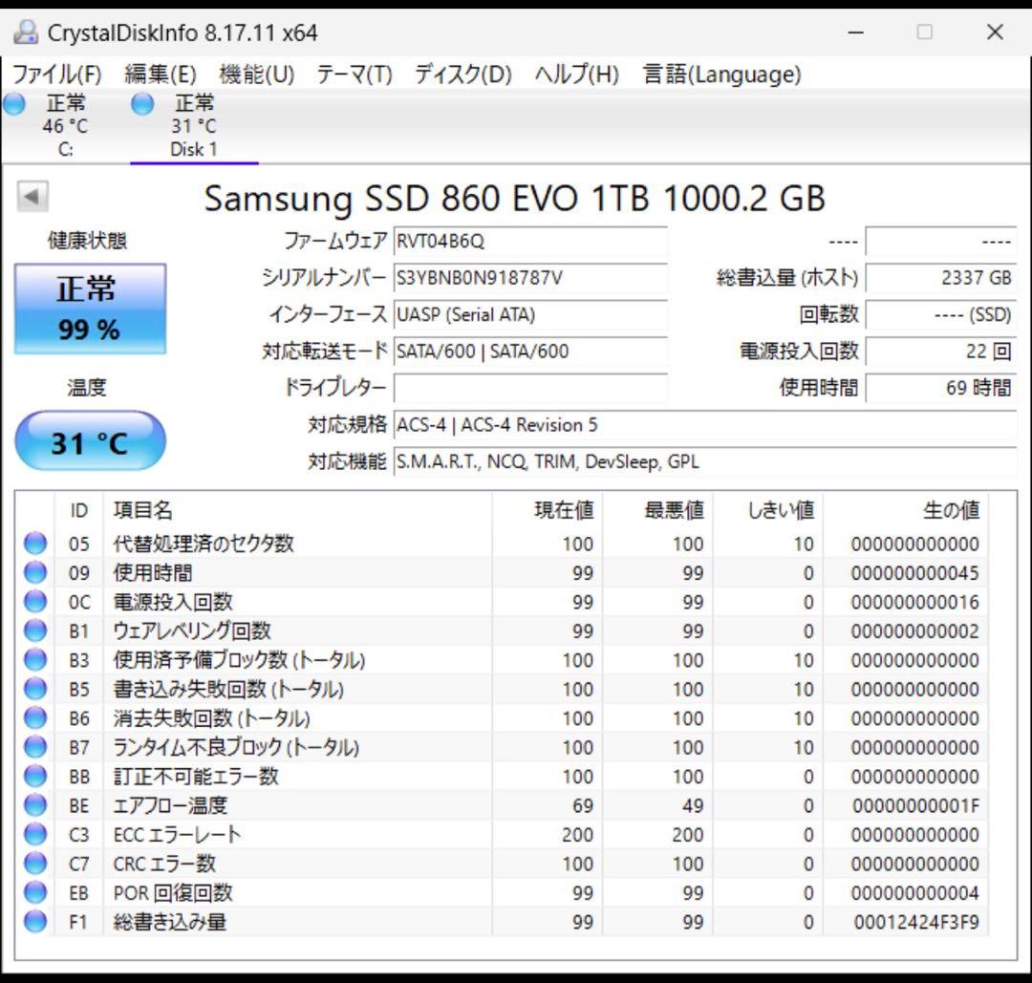1032x983 pixels.
Task: Click the blue status orb for ID BE
Action: click(35, 804)
